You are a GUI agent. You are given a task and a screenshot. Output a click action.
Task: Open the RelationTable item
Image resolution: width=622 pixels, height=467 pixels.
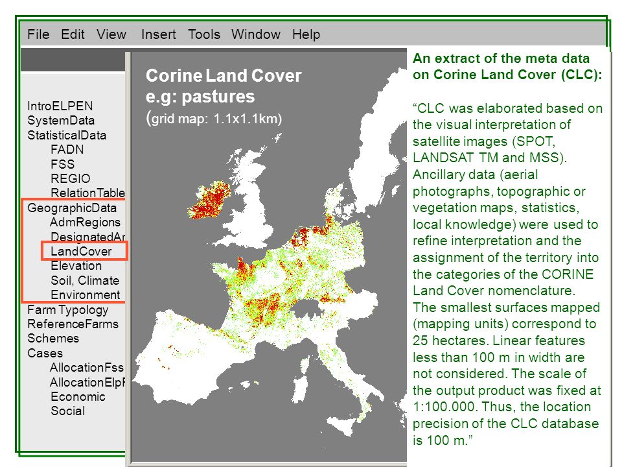click(87, 193)
